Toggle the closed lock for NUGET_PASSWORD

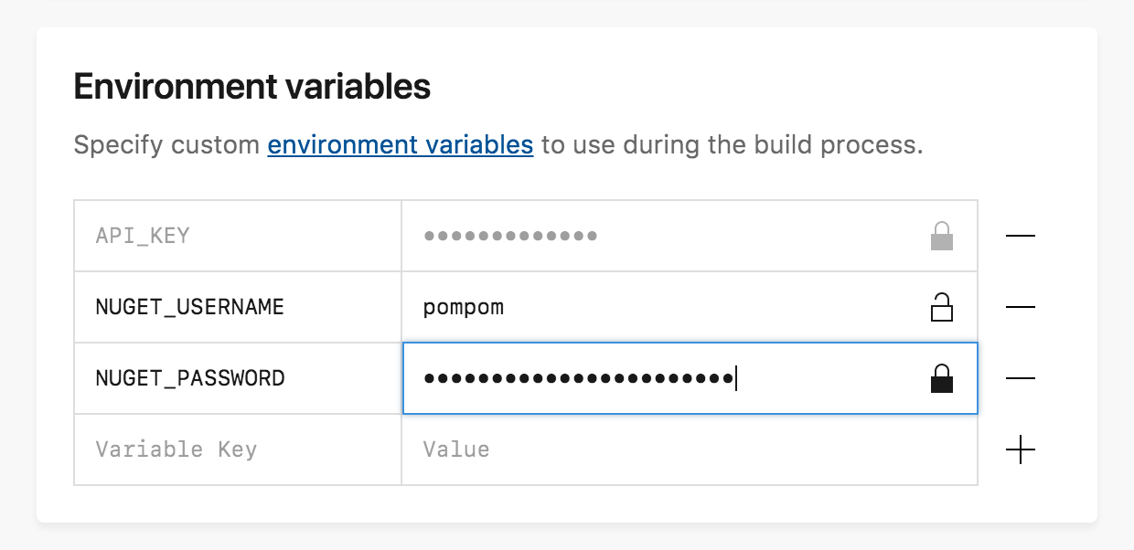941,378
